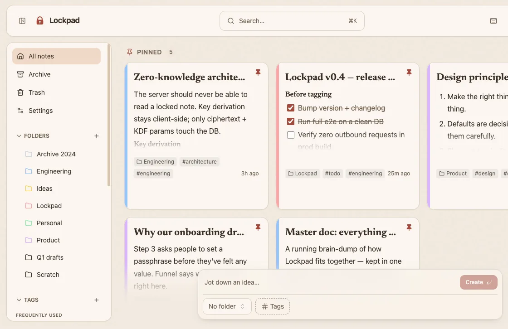Click the Settings sliders icon

pos(20,111)
